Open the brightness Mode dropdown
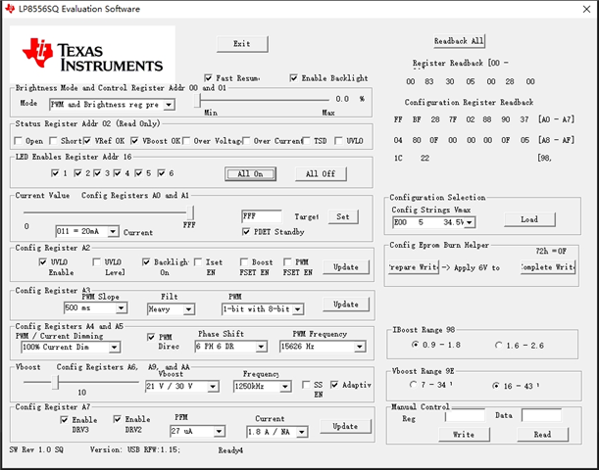This screenshot has height=470, width=599. tap(112, 105)
